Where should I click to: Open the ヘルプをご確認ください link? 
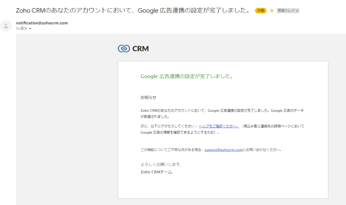(219, 126)
